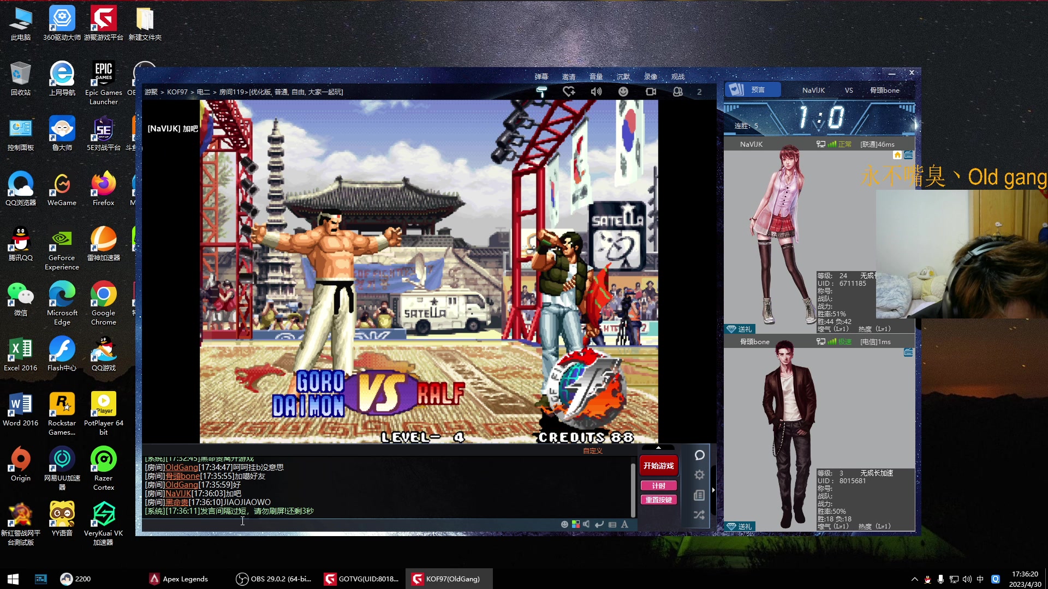Click the 游聚 breadcrumb in room path
This screenshot has width=1048, height=589.
(x=151, y=92)
